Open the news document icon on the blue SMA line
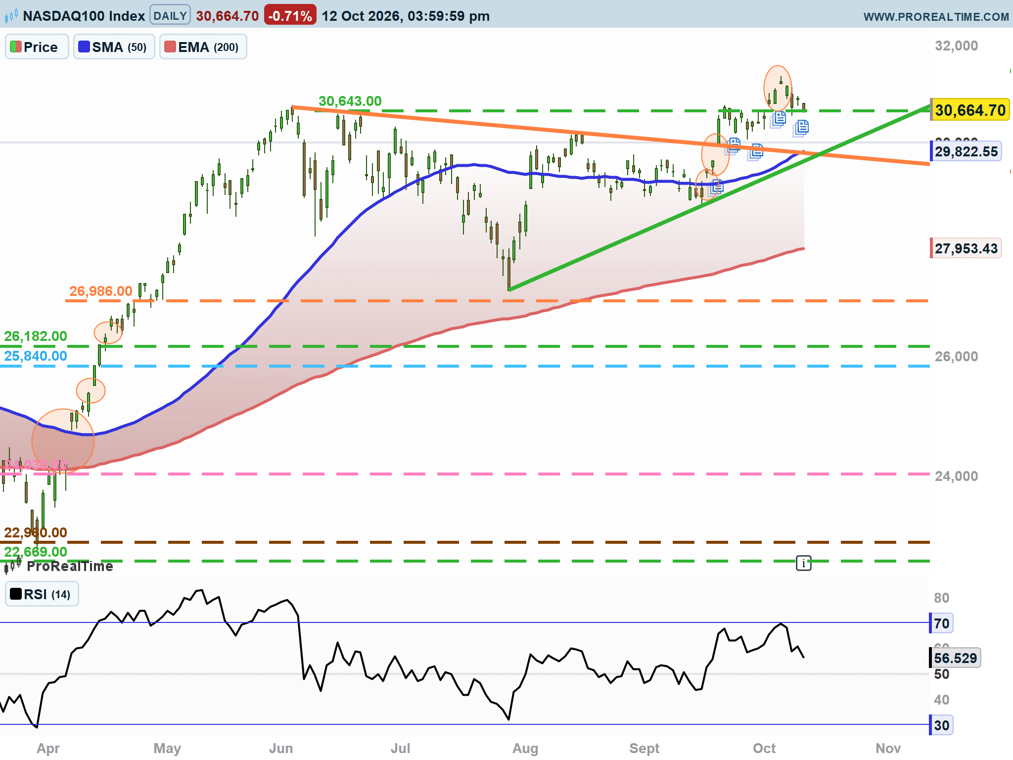The image size is (1013, 760). coord(716,187)
